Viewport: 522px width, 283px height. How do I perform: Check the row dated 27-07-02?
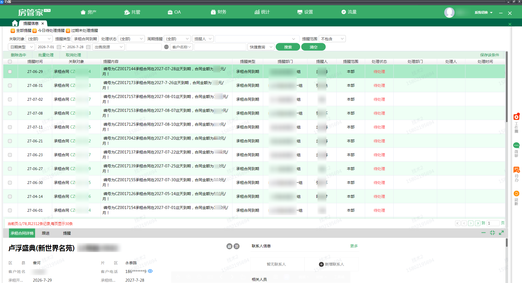coord(10,99)
